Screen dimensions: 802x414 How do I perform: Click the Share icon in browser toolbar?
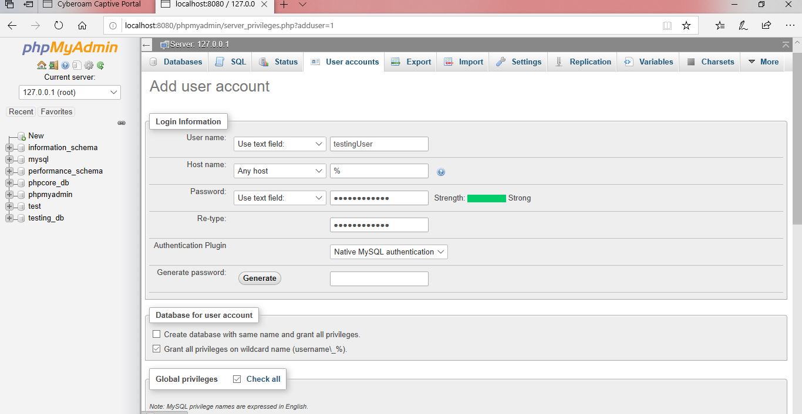tap(766, 25)
